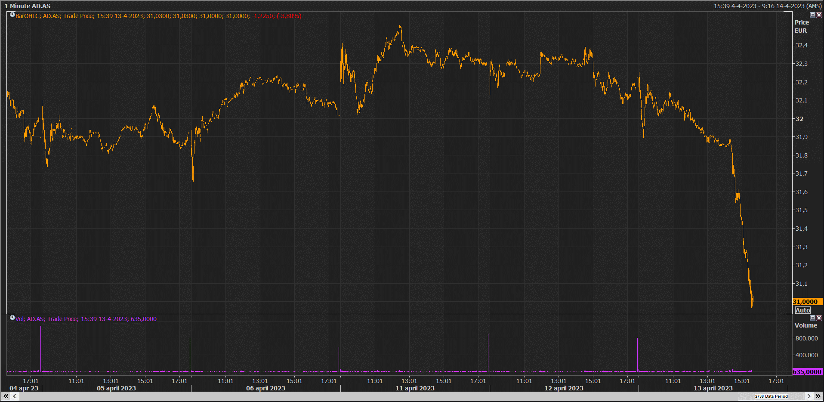
Task: Click the 11 april 2023 date label
Action: (x=415, y=388)
